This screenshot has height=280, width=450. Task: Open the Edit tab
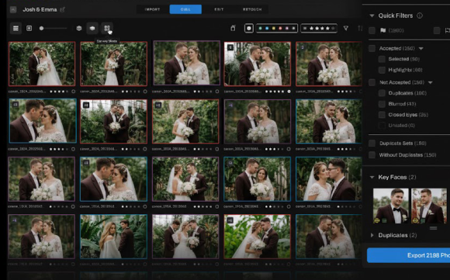pyautogui.click(x=219, y=9)
